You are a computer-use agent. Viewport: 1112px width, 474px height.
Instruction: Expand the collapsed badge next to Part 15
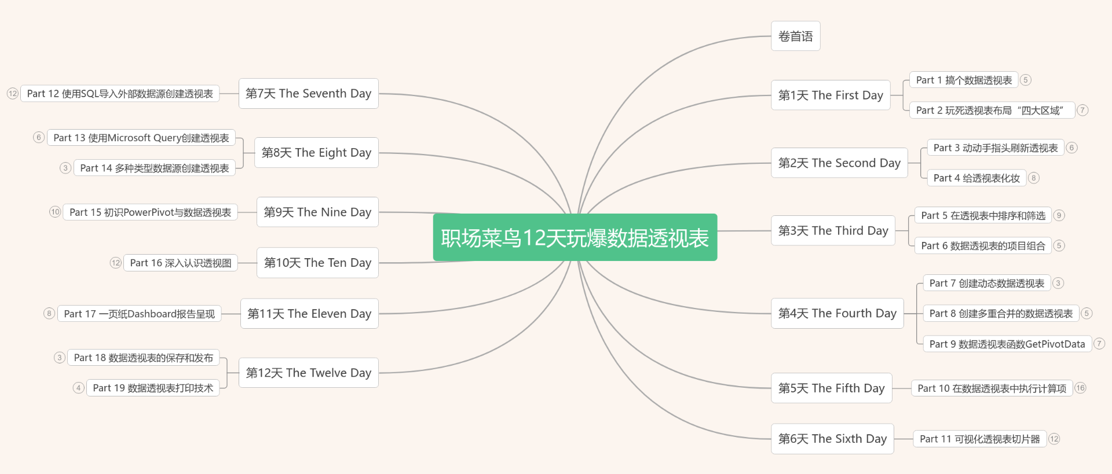tap(55, 212)
